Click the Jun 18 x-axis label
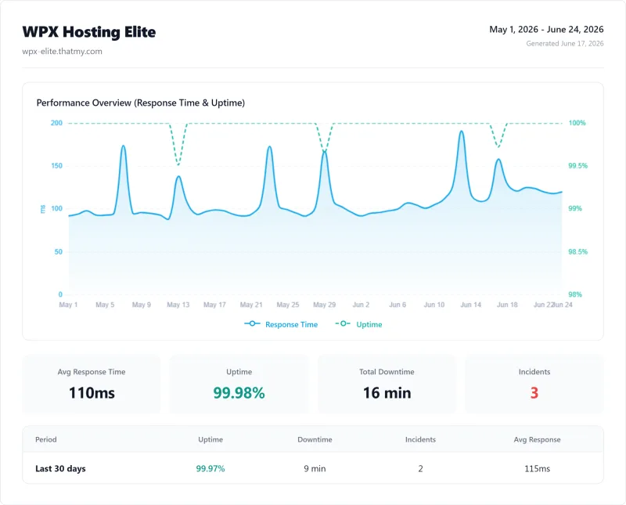 pos(507,305)
